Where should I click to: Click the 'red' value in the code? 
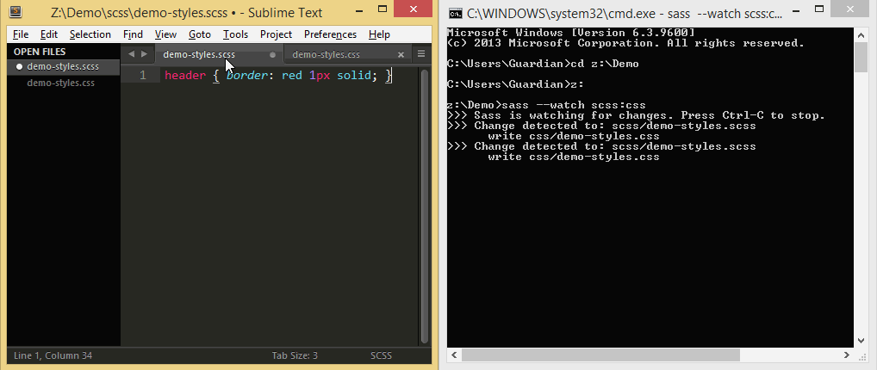click(x=292, y=75)
